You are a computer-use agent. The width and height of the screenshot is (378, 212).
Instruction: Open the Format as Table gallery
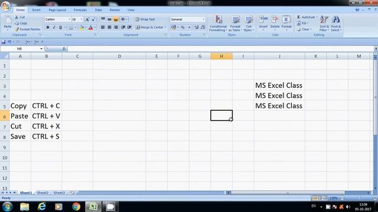pos(235,24)
